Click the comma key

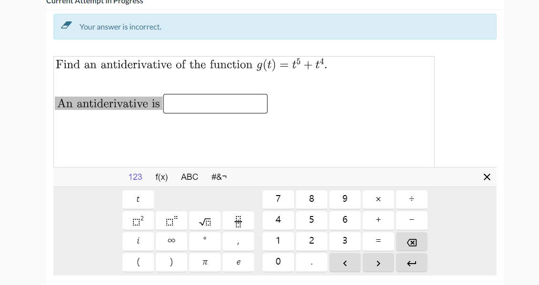tap(238, 241)
